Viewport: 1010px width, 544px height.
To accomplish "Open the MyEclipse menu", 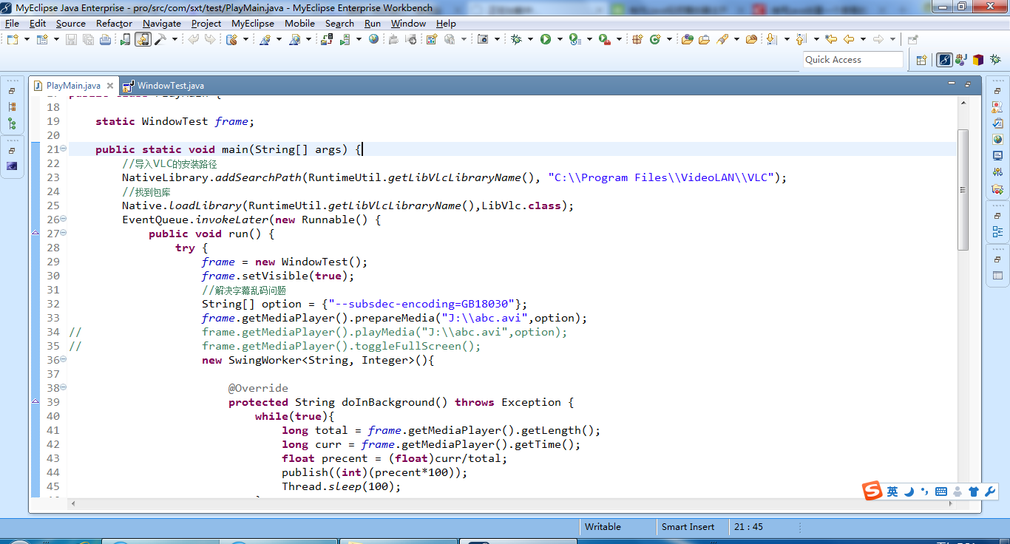I will click(x=253, y=23).
